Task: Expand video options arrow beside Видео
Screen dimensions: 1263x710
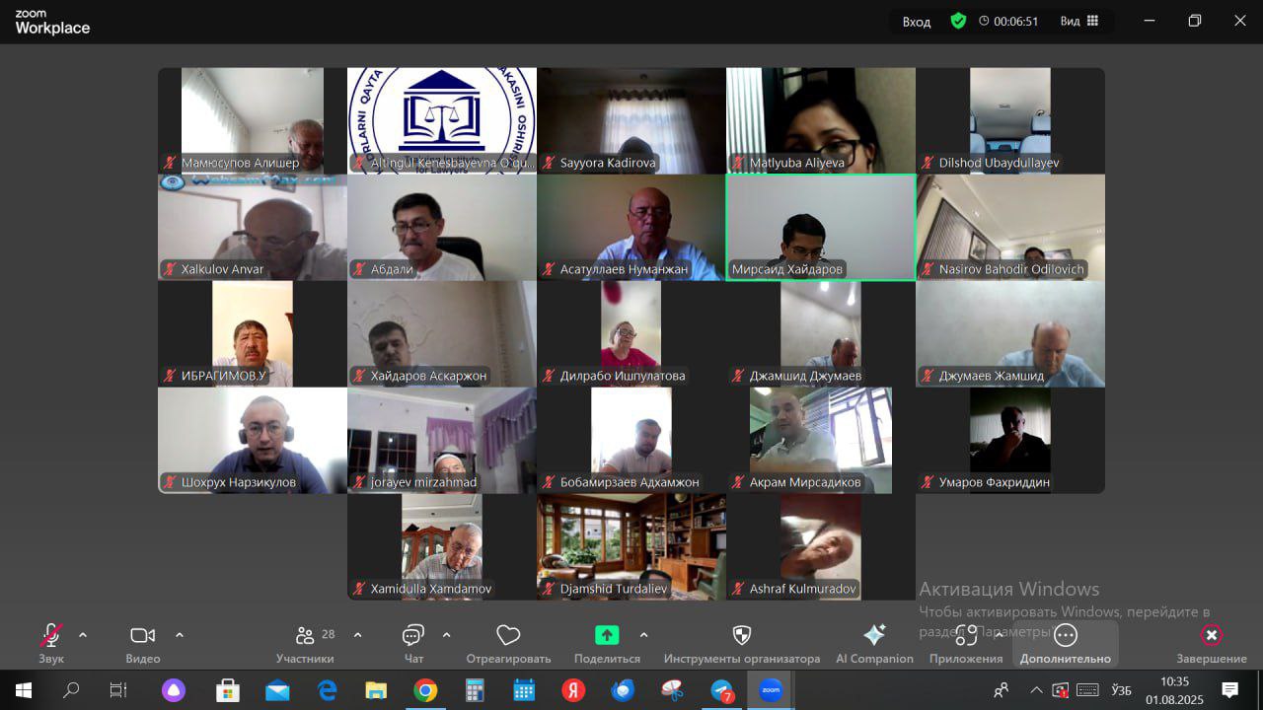Action: point(180,635)
